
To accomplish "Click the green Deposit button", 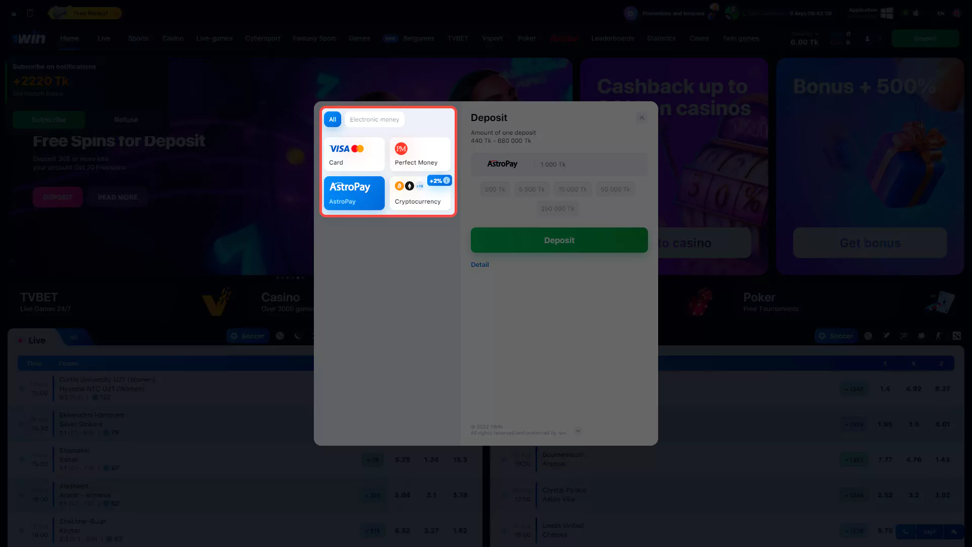I will (559, 240).
